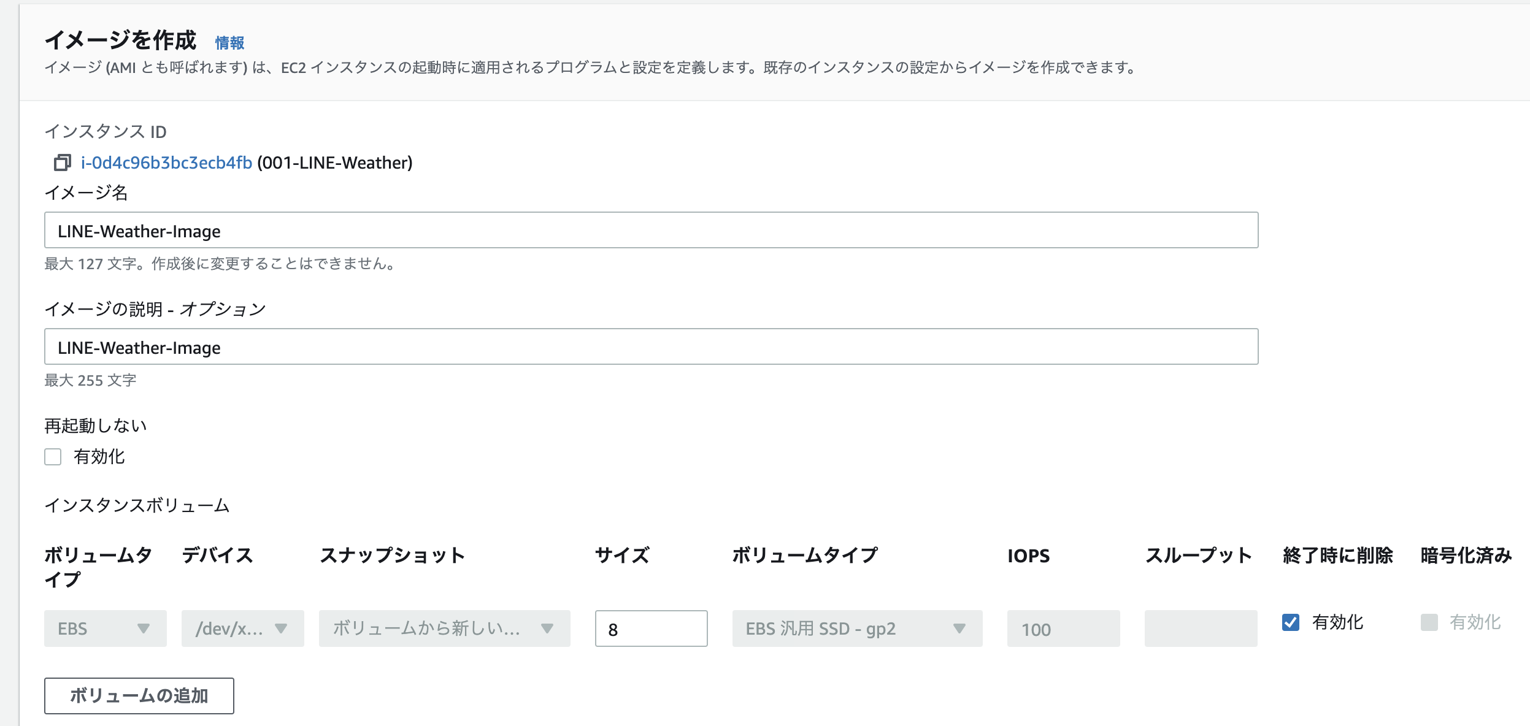Select the IOPS field showing 100
The height and width of the screenshot is (726, 1530).
[x=1063, y=628]
